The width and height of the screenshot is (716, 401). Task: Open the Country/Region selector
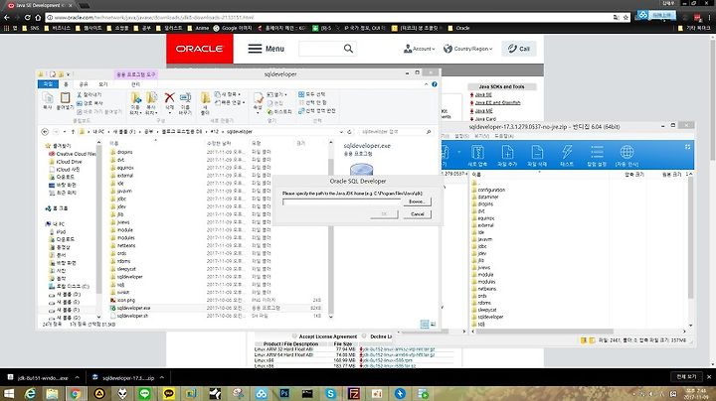click(468, 49)
